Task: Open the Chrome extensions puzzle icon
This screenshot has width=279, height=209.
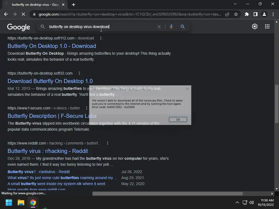Action: 247,14
